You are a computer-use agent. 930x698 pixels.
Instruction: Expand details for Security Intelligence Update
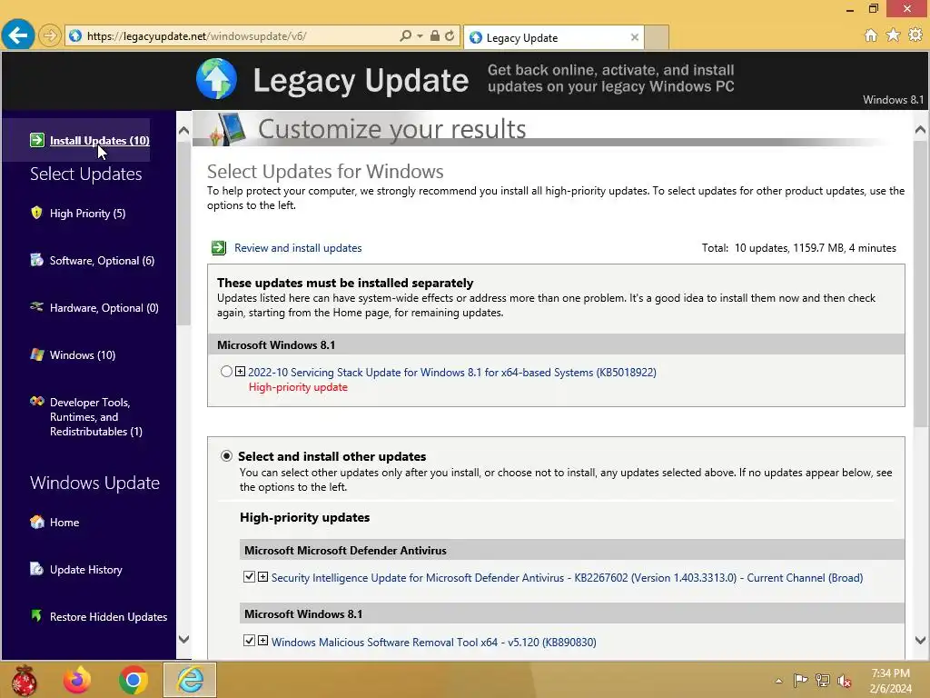coord(262,576)
